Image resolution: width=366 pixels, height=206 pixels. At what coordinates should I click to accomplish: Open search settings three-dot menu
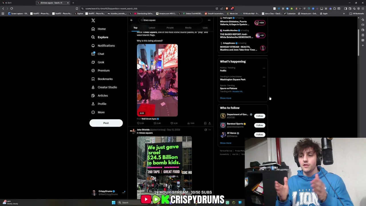point(209,20)
